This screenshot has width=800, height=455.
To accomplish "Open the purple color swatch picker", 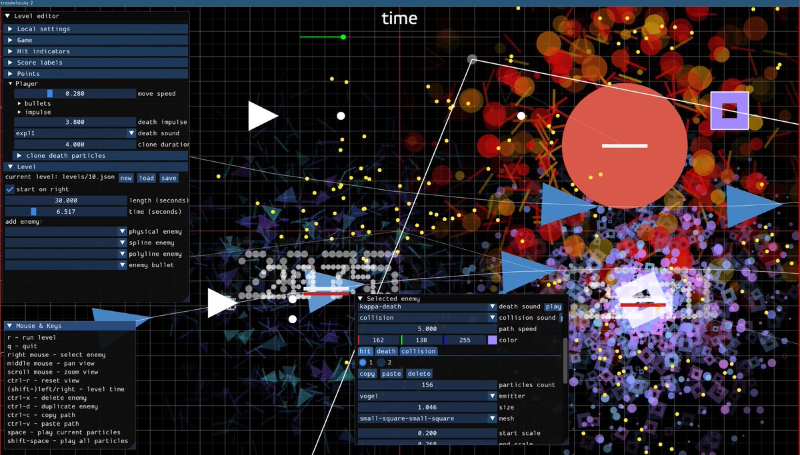I will [x=493, y=340].
